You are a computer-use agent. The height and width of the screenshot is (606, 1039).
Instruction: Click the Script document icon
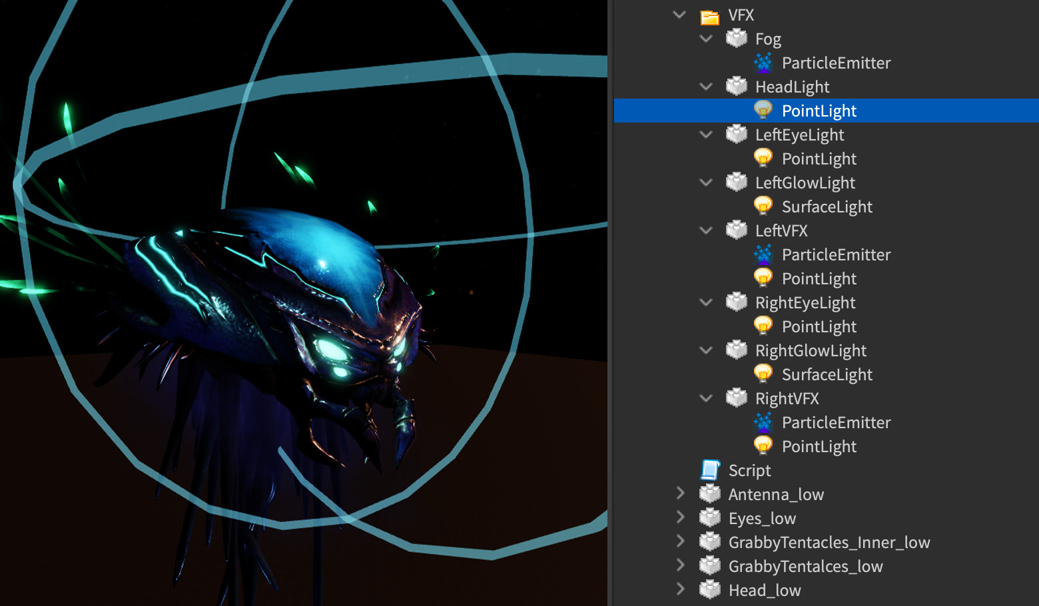tap(710, 470)
